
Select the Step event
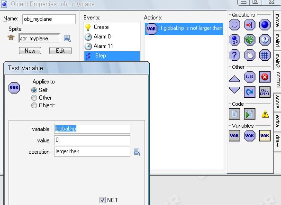(x=112, y=56)
